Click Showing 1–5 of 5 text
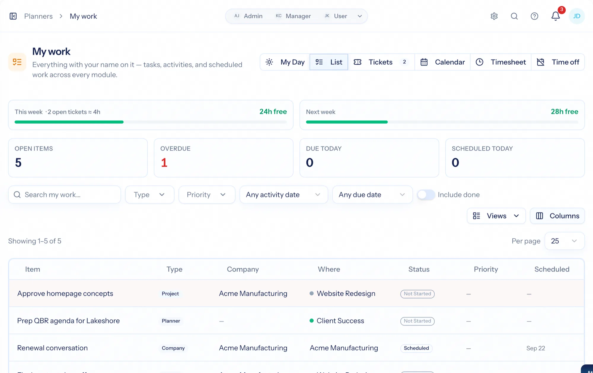The image size is (593, 373). [x=35, y=241]
